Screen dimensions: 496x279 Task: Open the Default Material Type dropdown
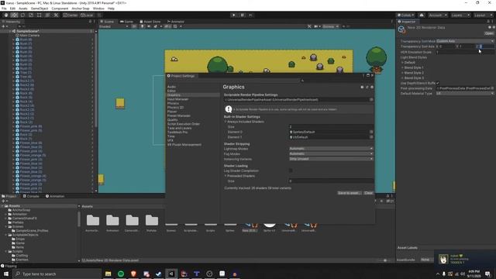(x=465, y=93)
